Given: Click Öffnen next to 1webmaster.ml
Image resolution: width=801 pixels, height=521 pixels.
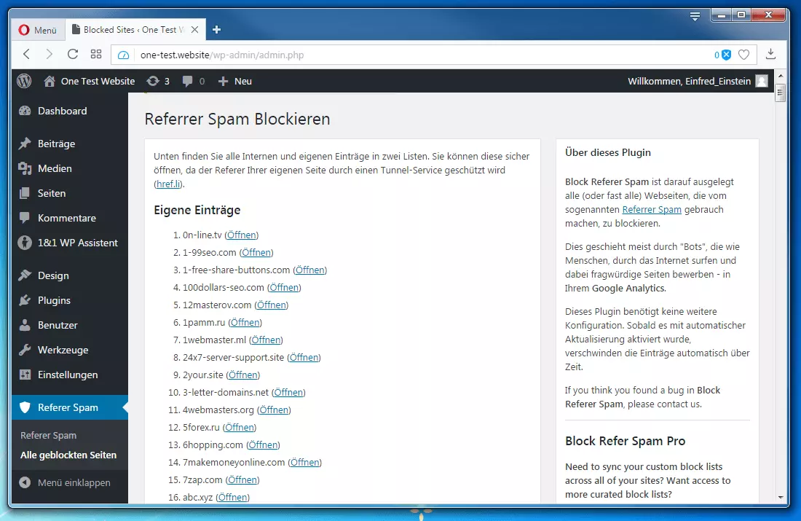Looking at the screenshot, I should point(266,340).
